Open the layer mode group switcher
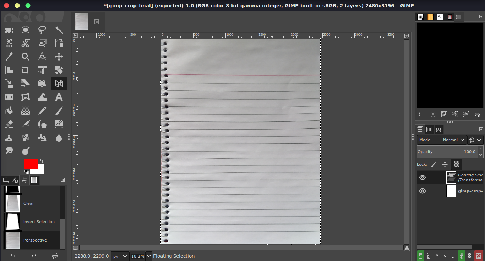485x261 pixels. point(475,140)
